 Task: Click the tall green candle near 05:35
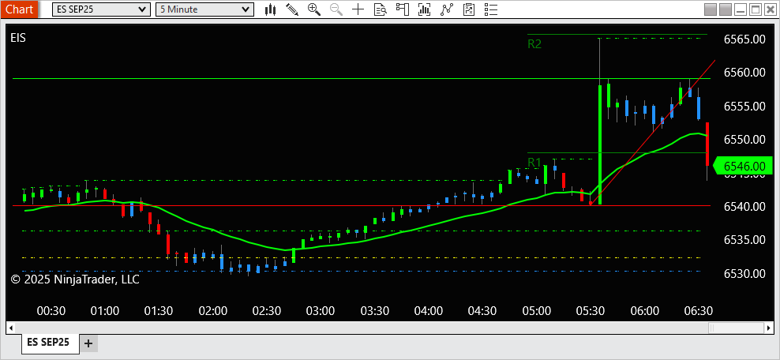click(600, 144)
